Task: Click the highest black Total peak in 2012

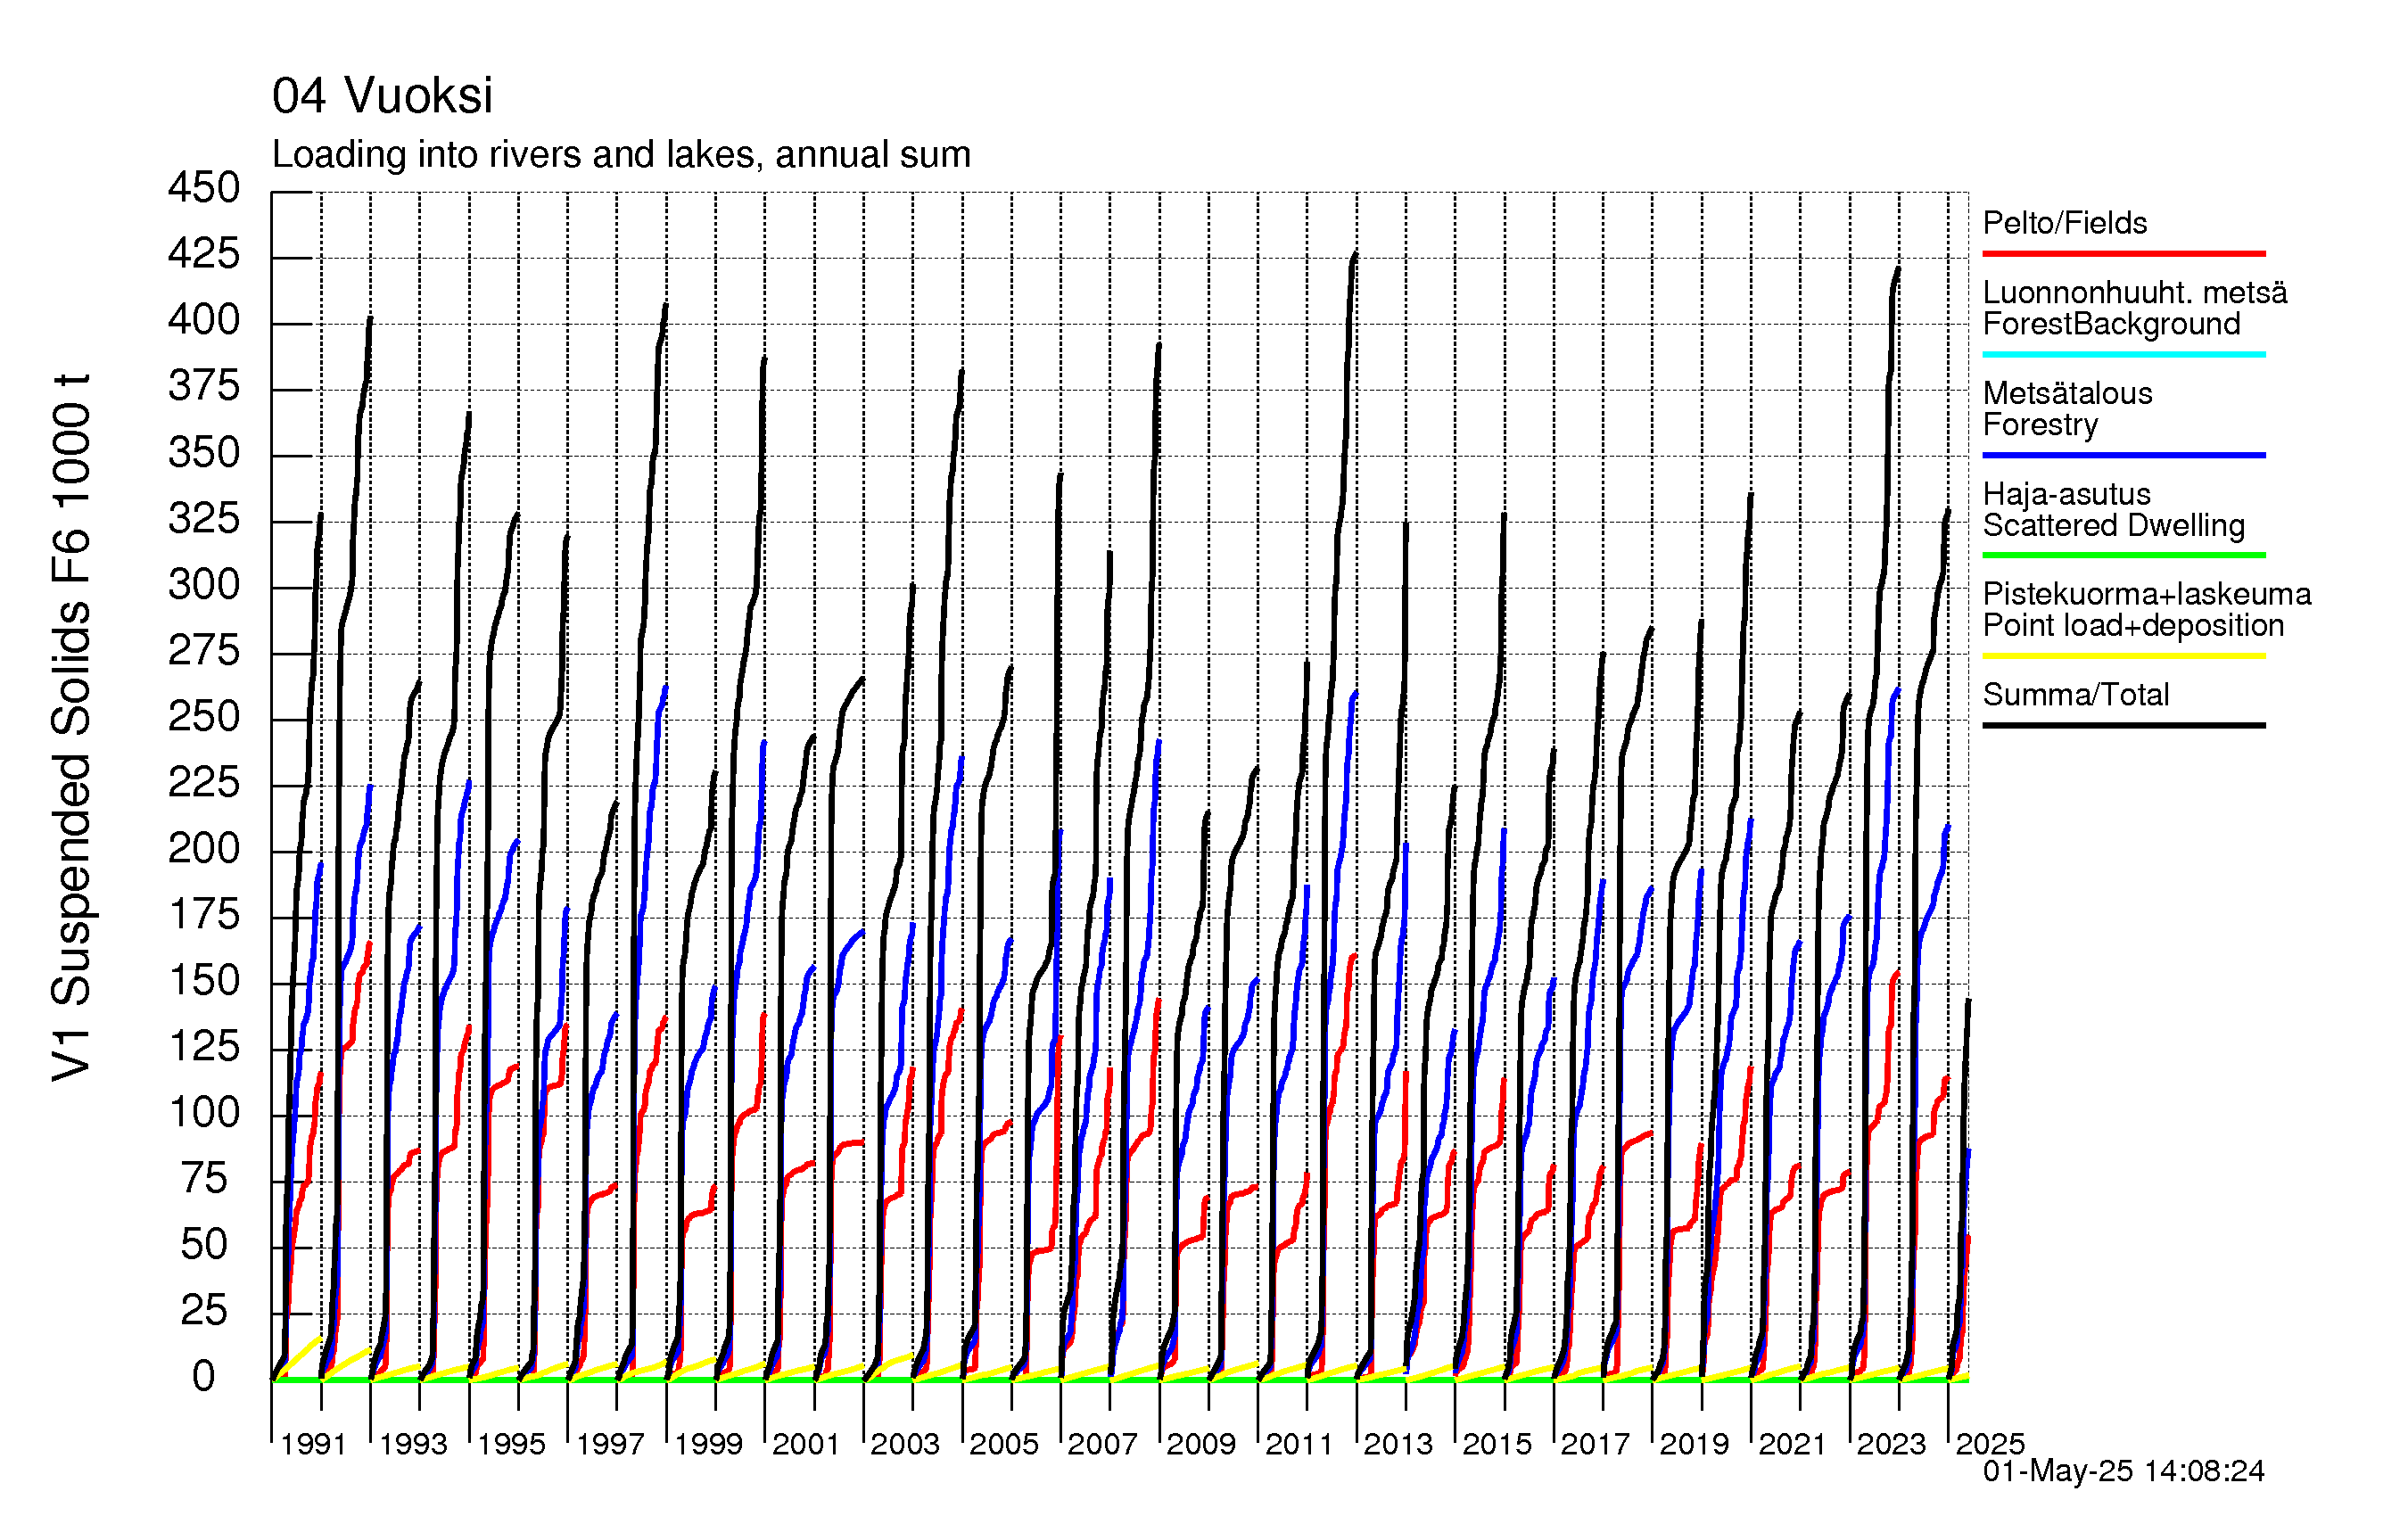Action: (x=1355, y=255)
